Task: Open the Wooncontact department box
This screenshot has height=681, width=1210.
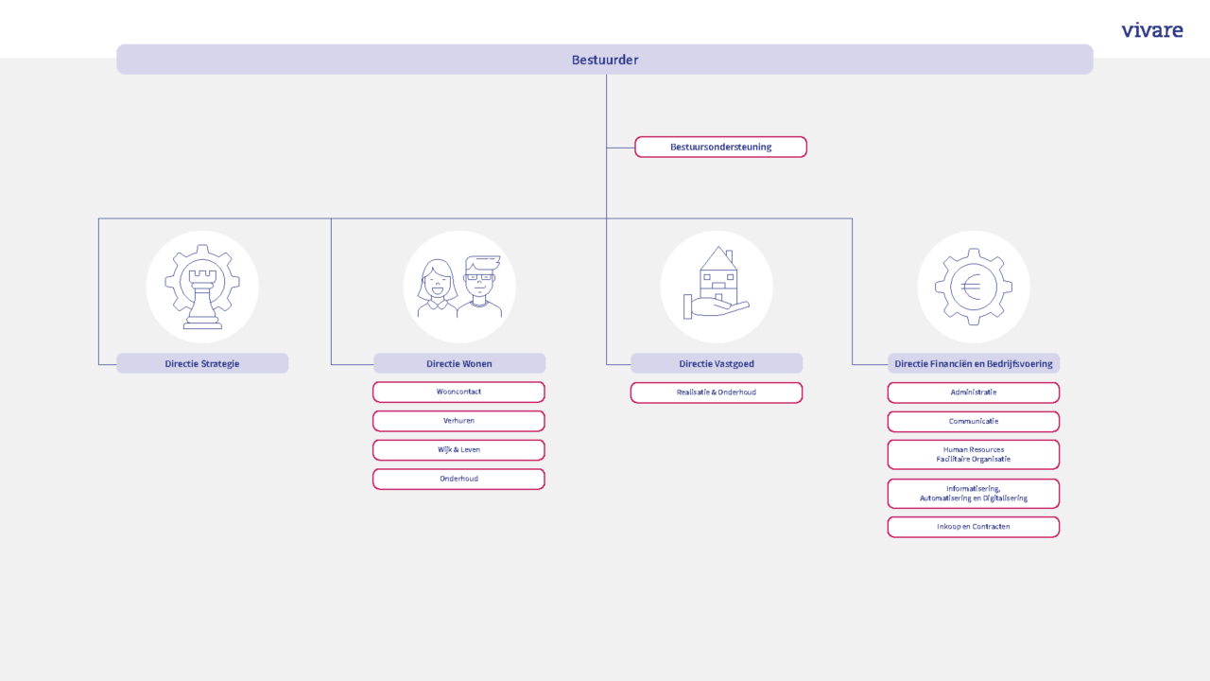Action: click(458, 392)
